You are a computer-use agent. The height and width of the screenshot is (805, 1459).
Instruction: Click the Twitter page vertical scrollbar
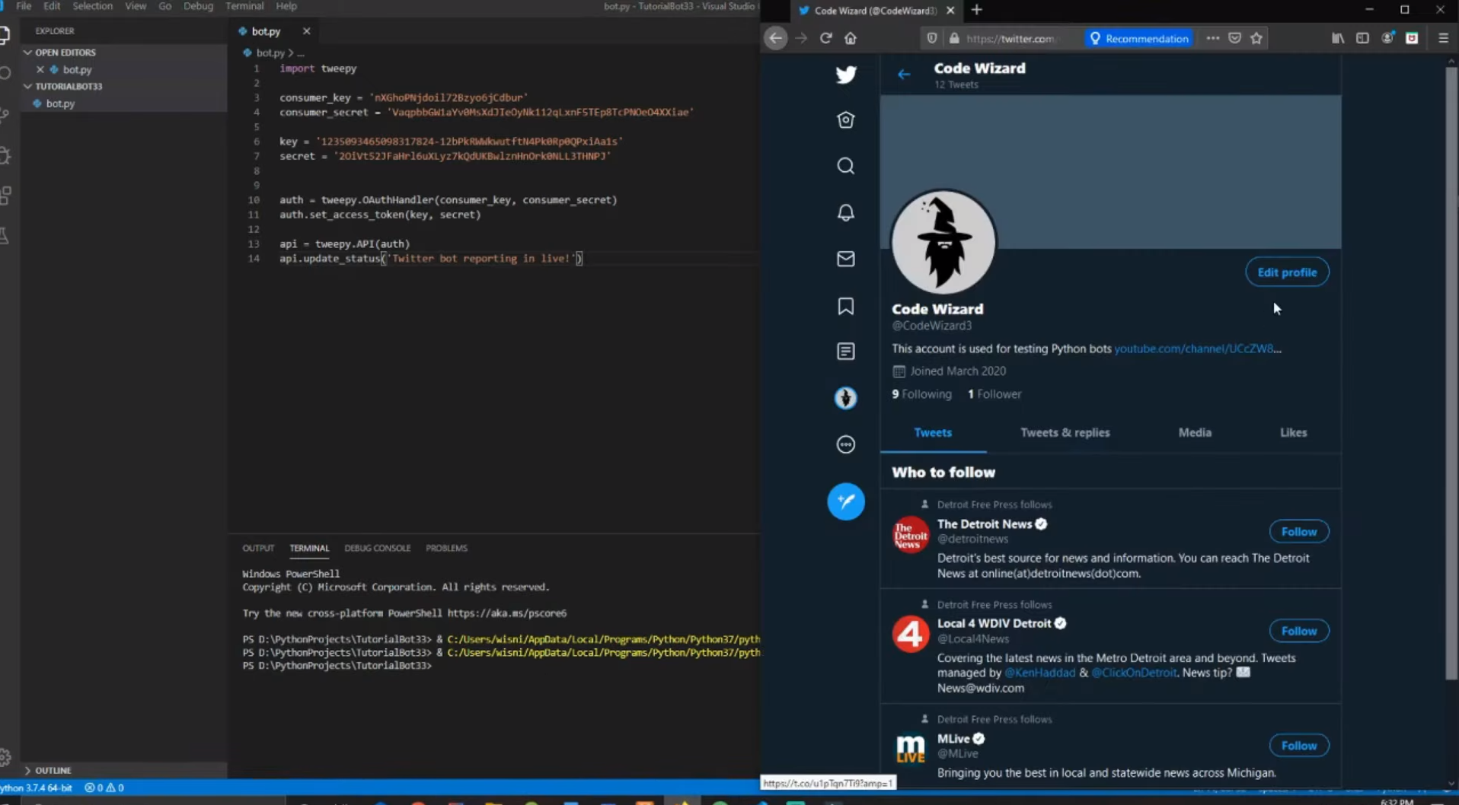tap(1451, 373)
